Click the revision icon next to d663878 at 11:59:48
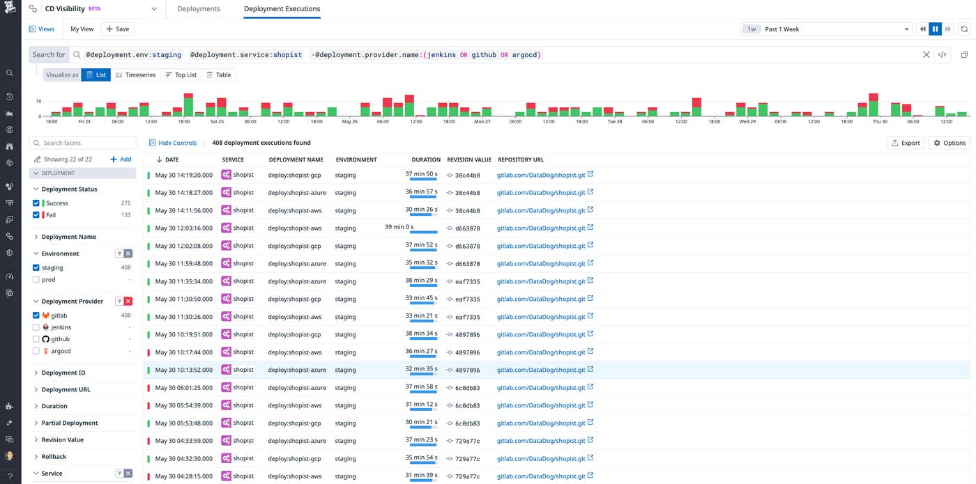 click(450, 264)
